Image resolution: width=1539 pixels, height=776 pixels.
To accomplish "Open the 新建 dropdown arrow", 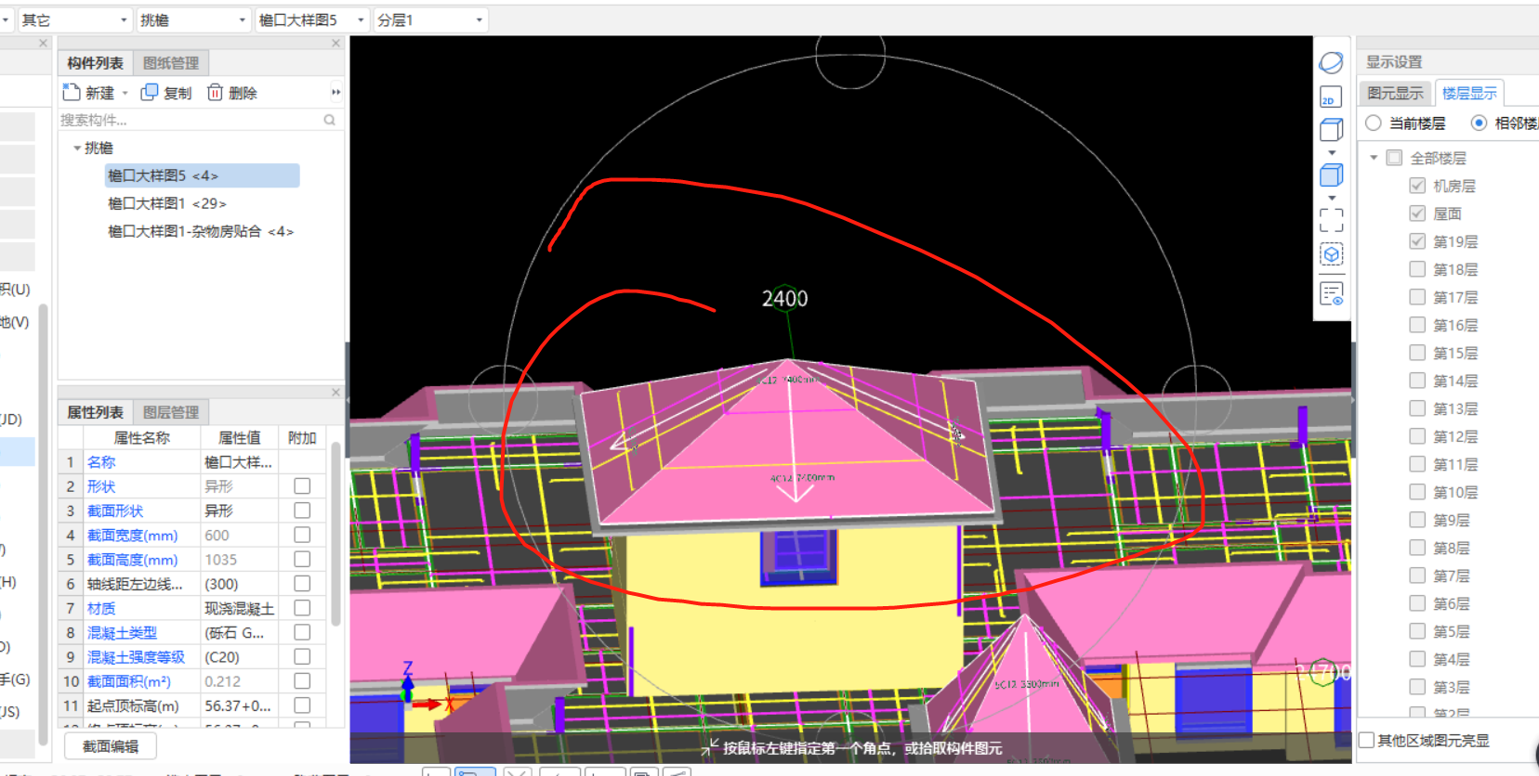I will (x=125, y=93).
